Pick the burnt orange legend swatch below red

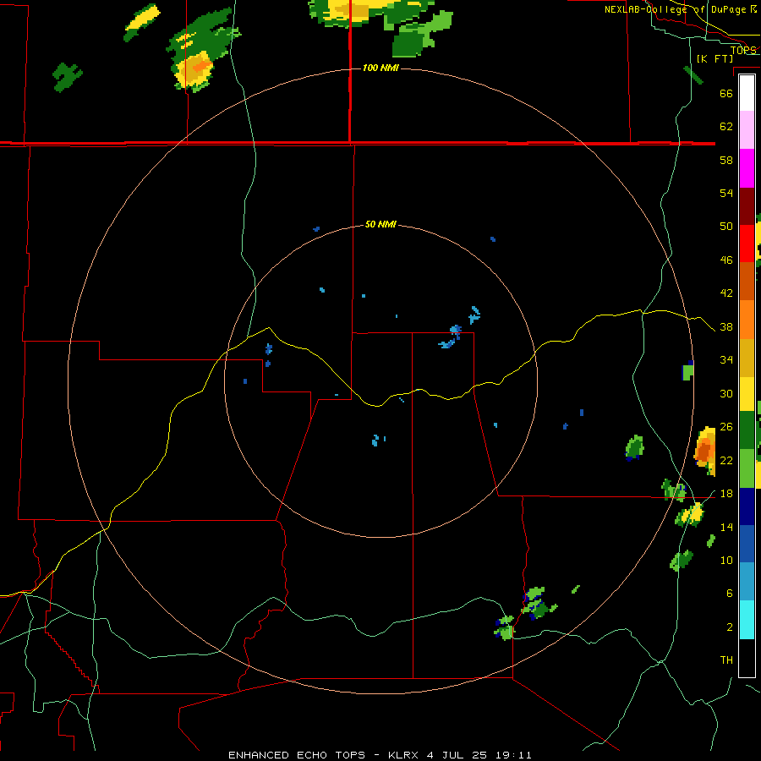[x=747, y=281]
